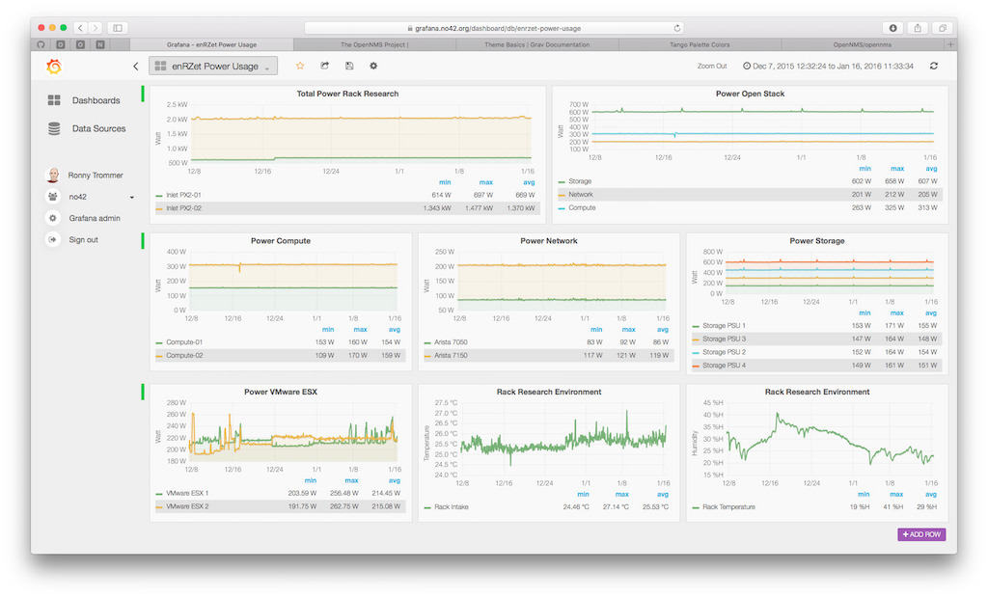The image size is (988, 598).
Task: Share the dashboard via share icon
Action: click(324, 66)
